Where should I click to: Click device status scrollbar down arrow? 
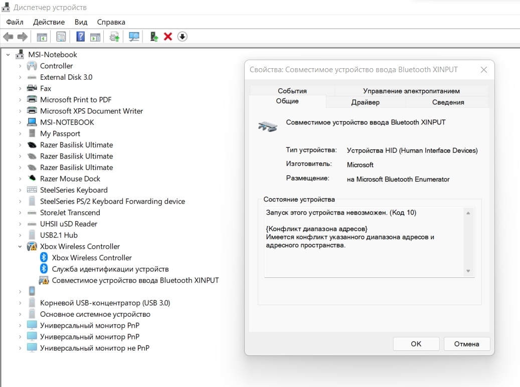coord(468,271)
